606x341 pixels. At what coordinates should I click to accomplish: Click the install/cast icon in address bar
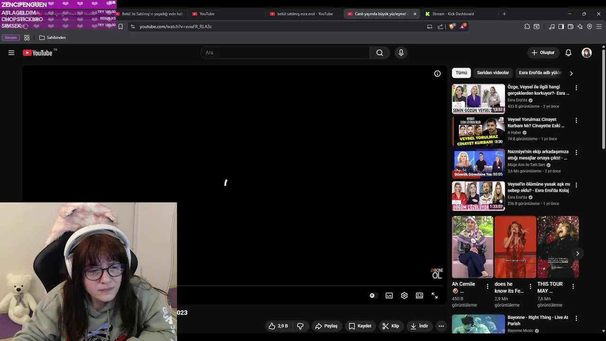[429, 27]
